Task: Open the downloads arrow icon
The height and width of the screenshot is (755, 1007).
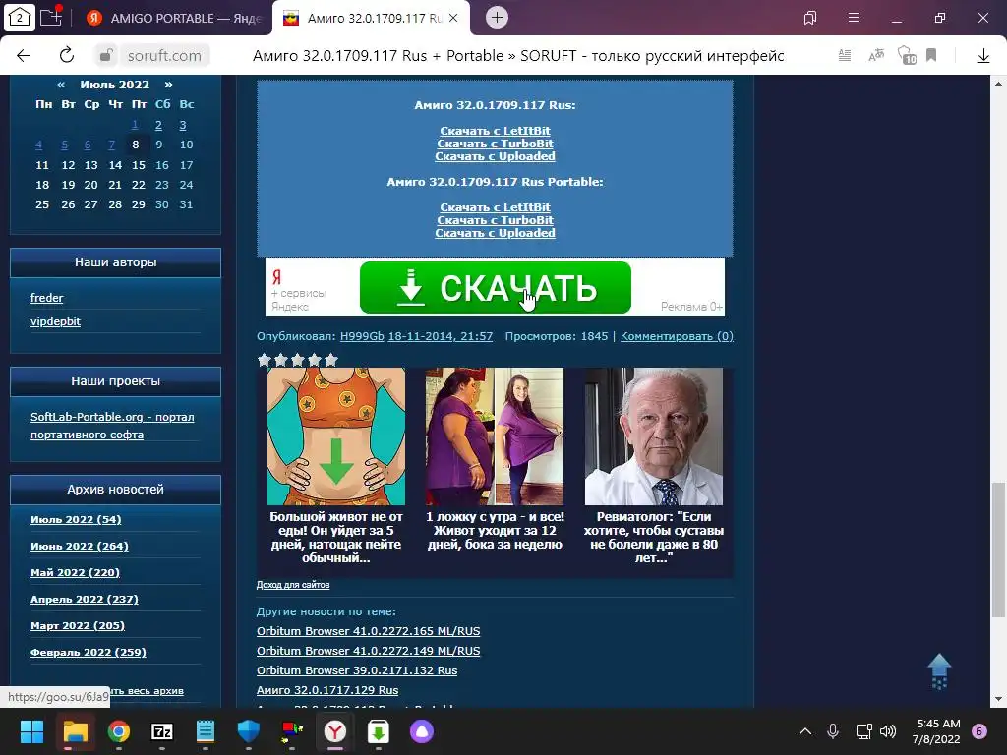Action: coord(983,56)
